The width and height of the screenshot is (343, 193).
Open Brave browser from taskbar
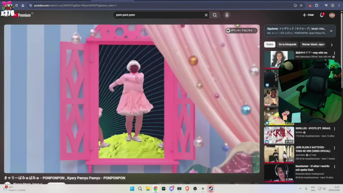[x=187, y=189]
